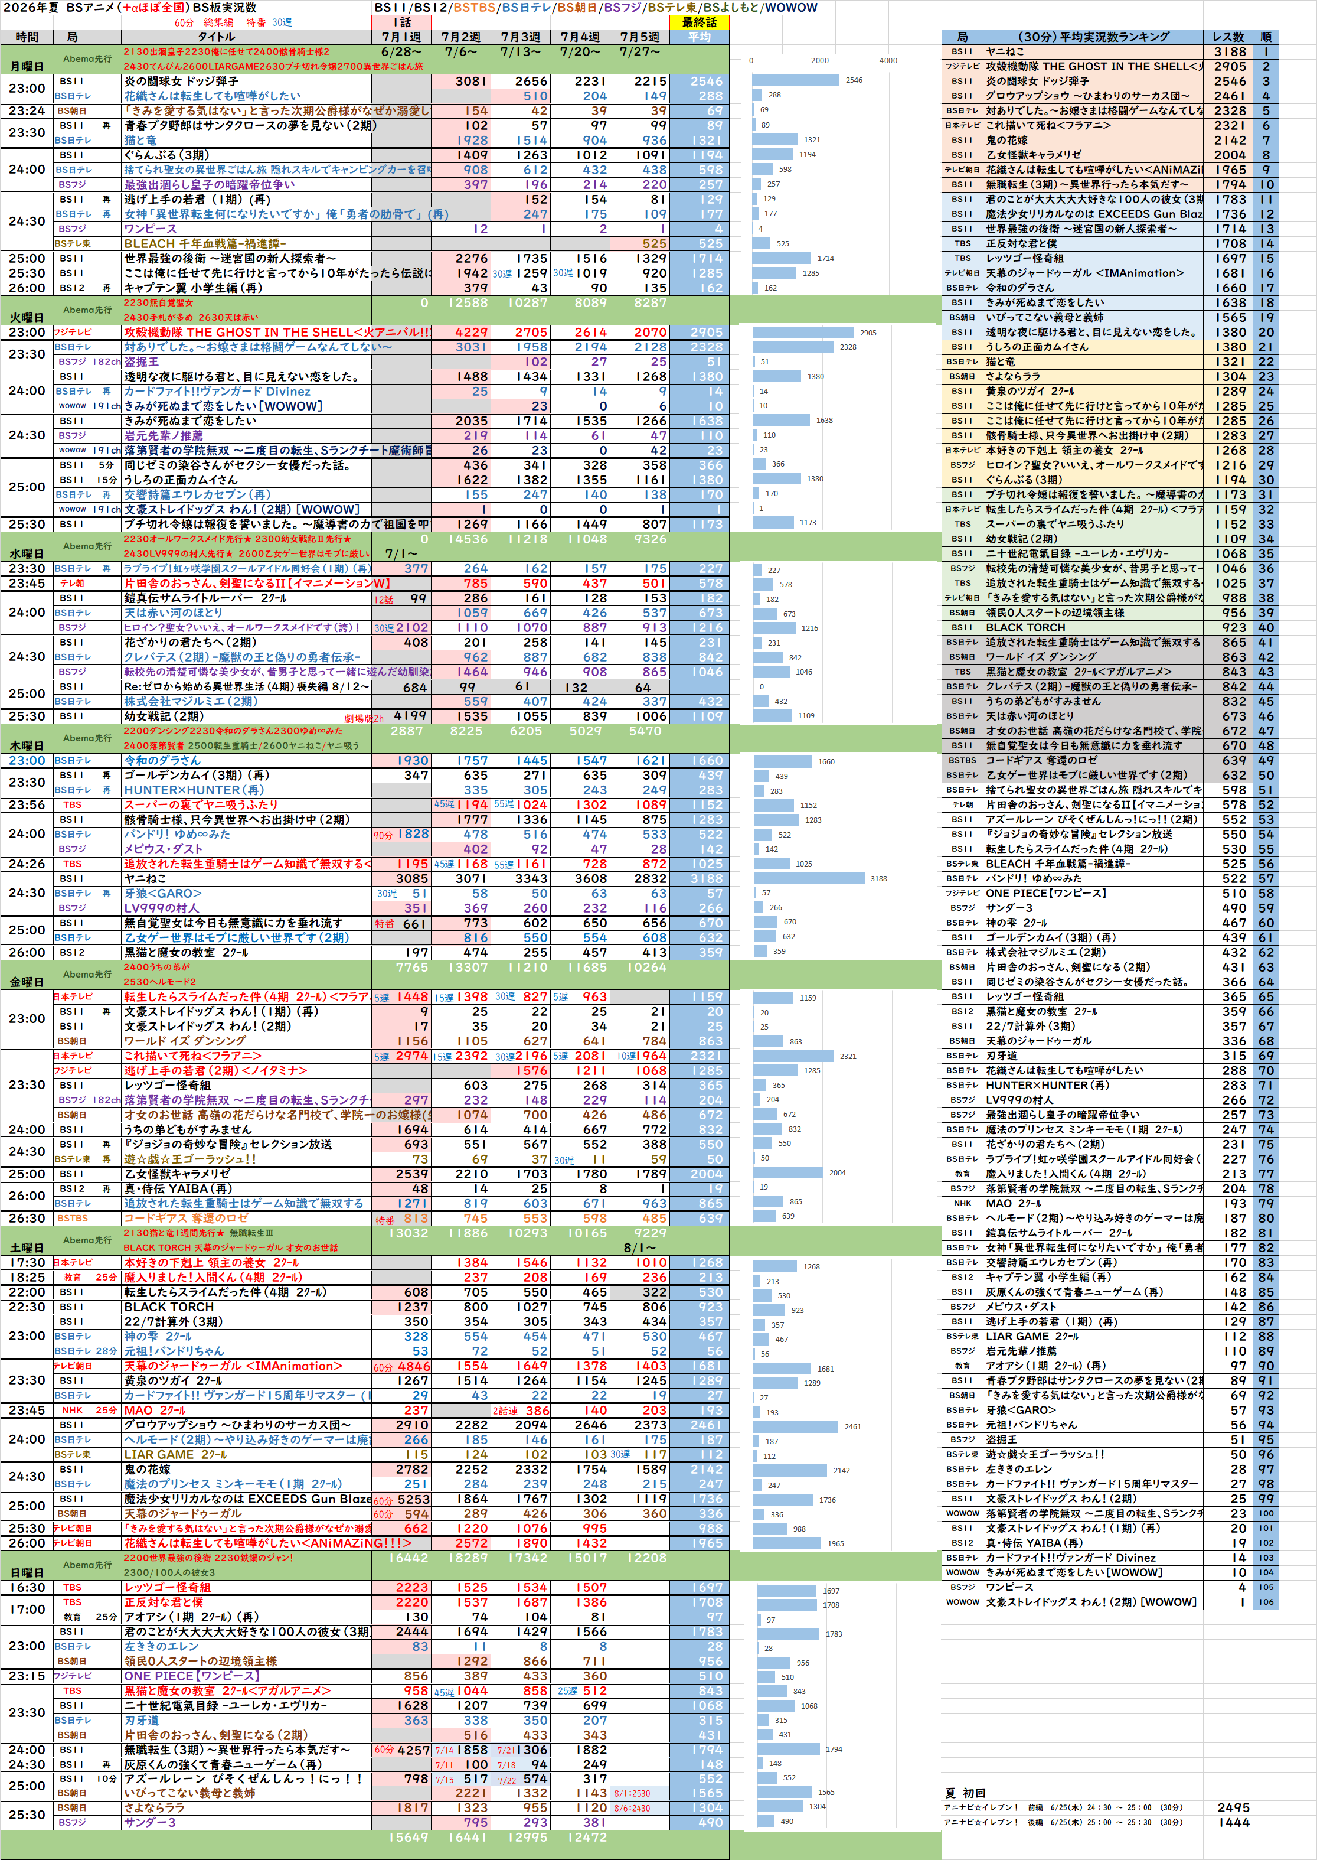Select rank 1 ヤニねこ in ranking table
Viewport: 1317px width, 1860px height.
1093,52
